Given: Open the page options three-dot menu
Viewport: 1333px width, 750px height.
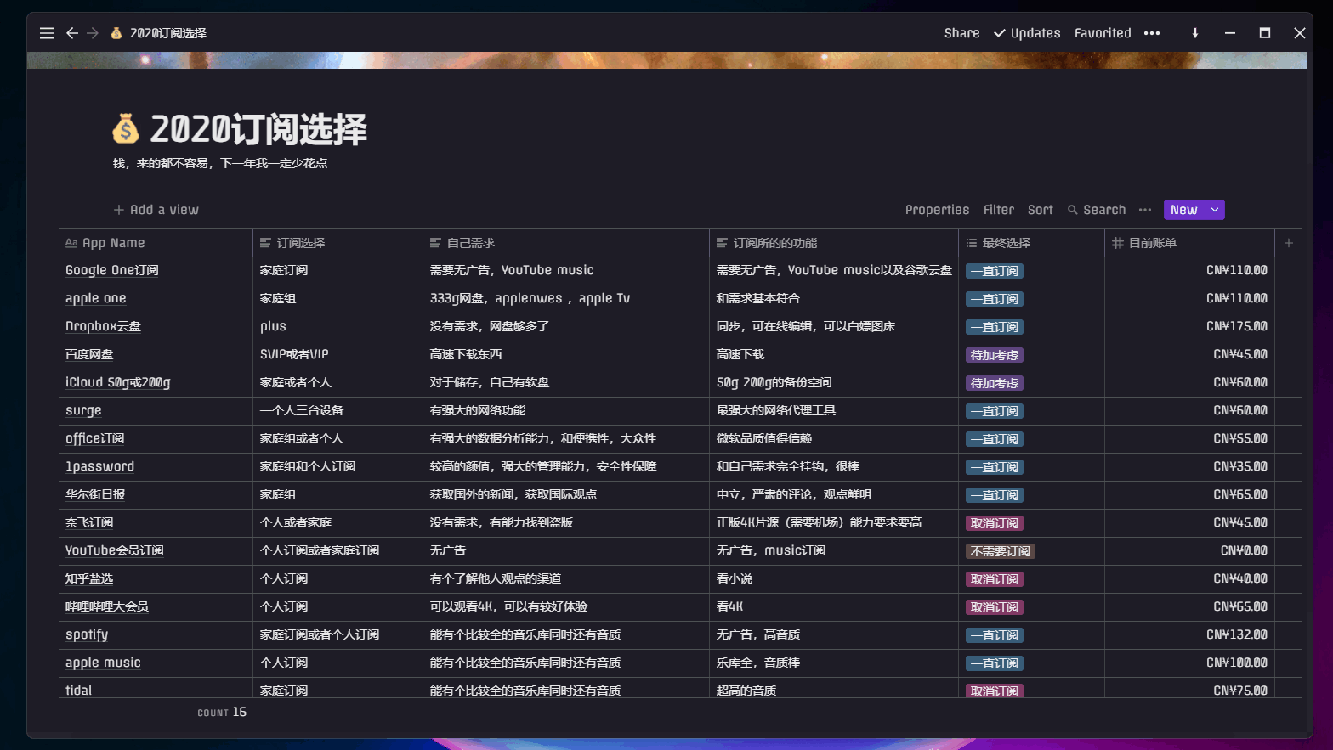Looking at the screenshot, I should [1152, 33].
